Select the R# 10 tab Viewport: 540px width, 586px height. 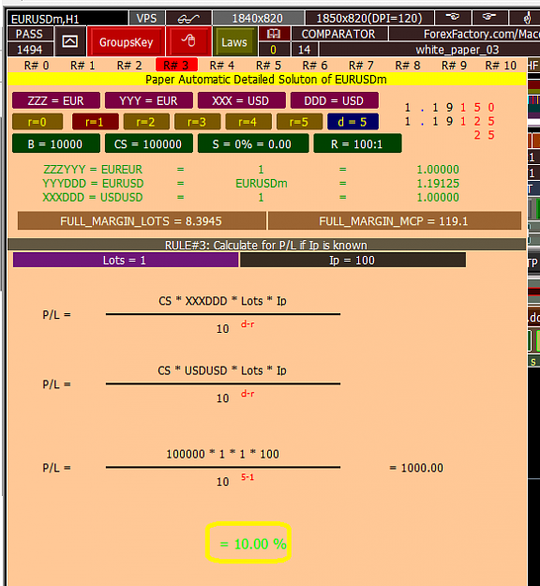(501, 66)
